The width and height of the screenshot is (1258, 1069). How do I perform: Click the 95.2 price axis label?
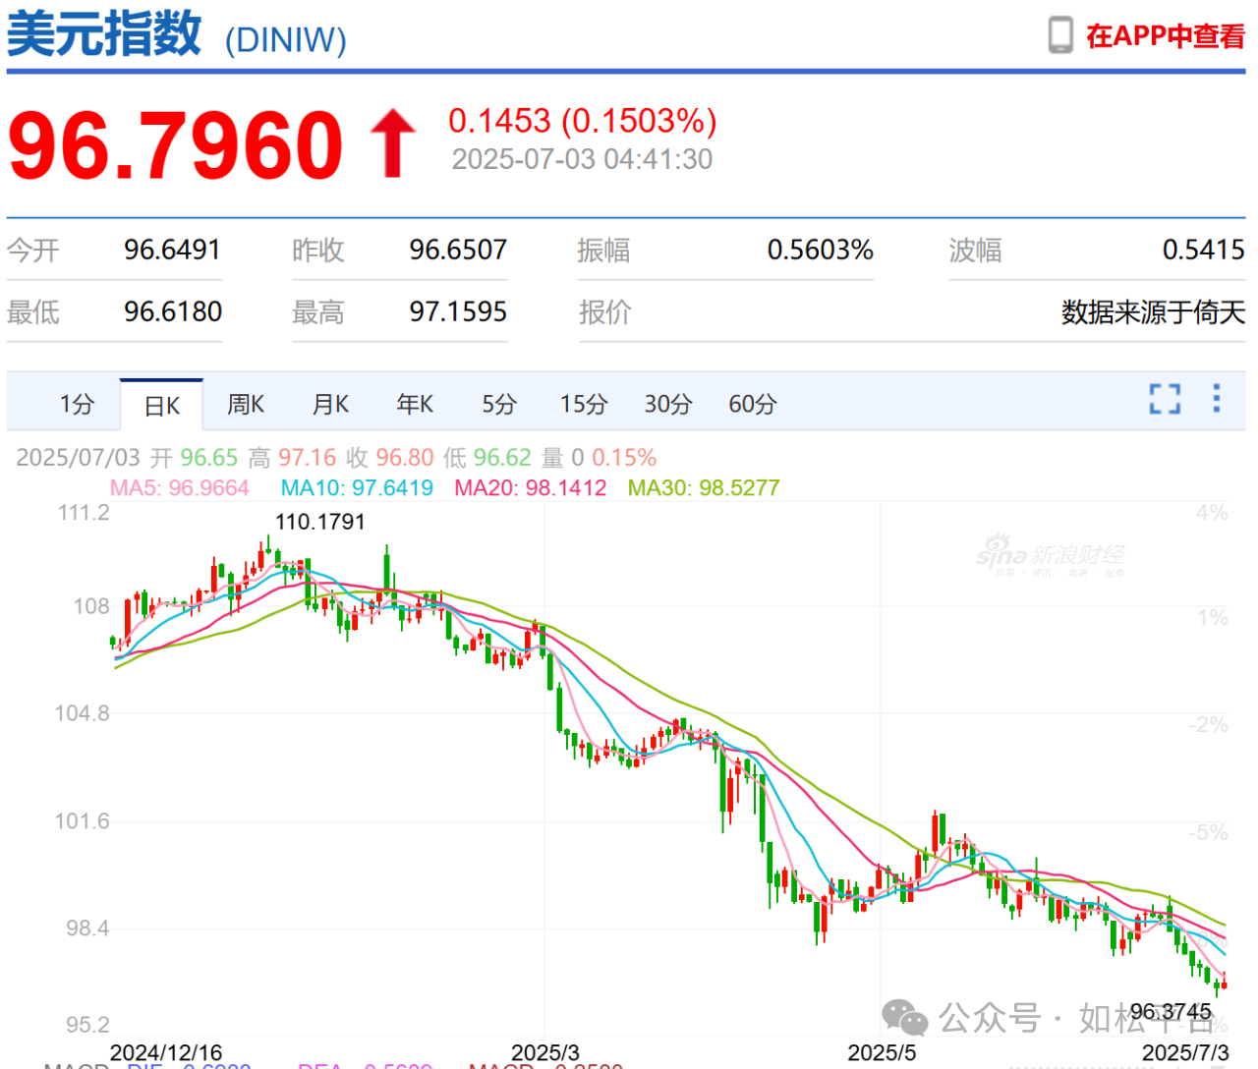click(x=86, y=1025)
